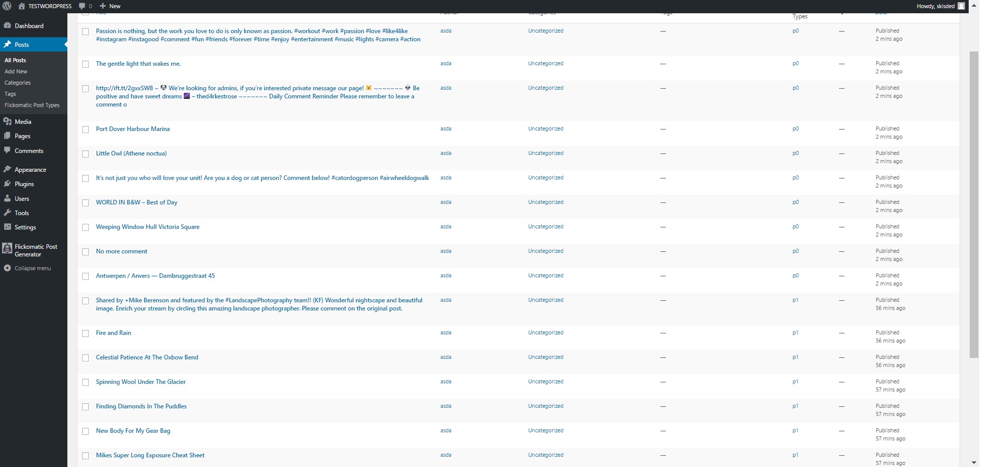Click the Media library icon
This screenshot has height=467, width=984.
[x=7, y=121]
